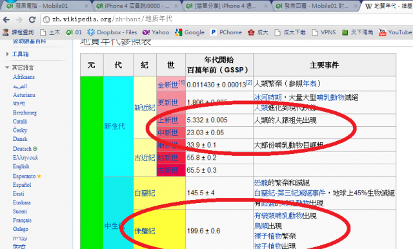Image resolution: width=413 pixels, height=249 pixels.
Task: Open the Suomi language link
Action: tap(20, 211)
